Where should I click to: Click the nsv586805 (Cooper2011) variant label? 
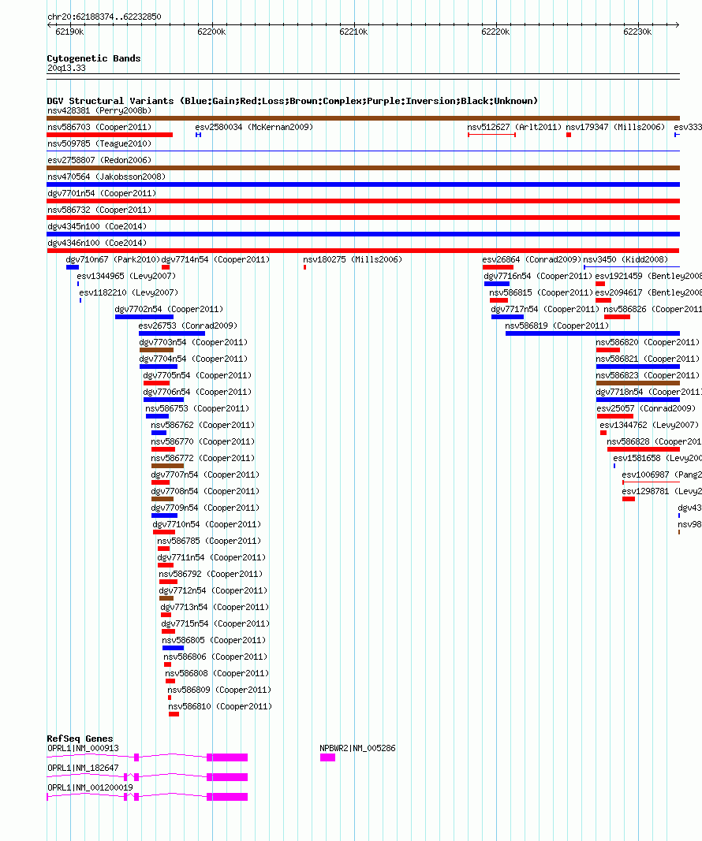click(x=214, y=641)
